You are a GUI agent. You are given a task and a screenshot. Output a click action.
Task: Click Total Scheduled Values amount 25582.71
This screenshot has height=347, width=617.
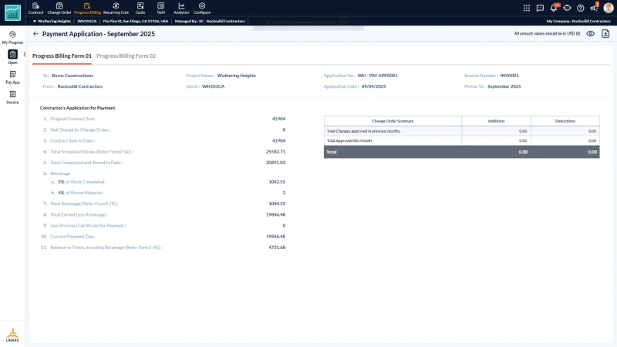point(275,151)
